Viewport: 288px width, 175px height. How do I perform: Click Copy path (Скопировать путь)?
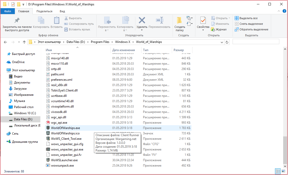pyautogui.click(x=79, y=24)
